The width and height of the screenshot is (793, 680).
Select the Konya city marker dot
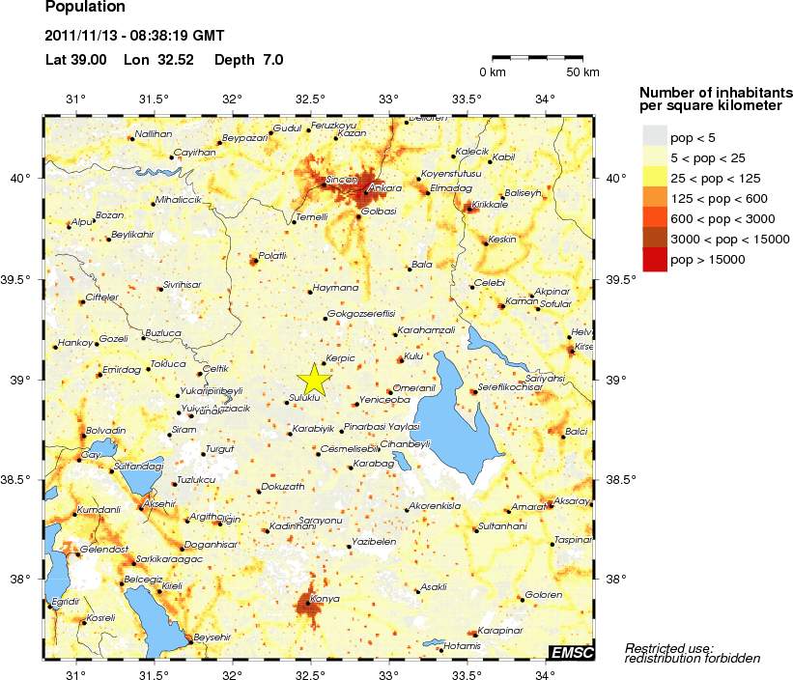pos(308,603)
